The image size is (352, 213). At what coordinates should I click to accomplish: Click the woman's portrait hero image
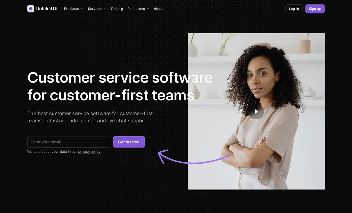256,112
